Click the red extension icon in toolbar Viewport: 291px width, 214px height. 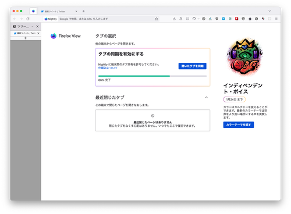tap(236, 19)
